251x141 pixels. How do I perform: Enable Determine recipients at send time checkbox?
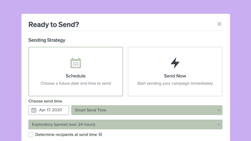click(x=31, y=134)
